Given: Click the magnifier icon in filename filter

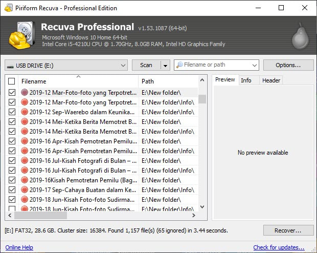Looking at the screenshot, I should tap(179, 65).
